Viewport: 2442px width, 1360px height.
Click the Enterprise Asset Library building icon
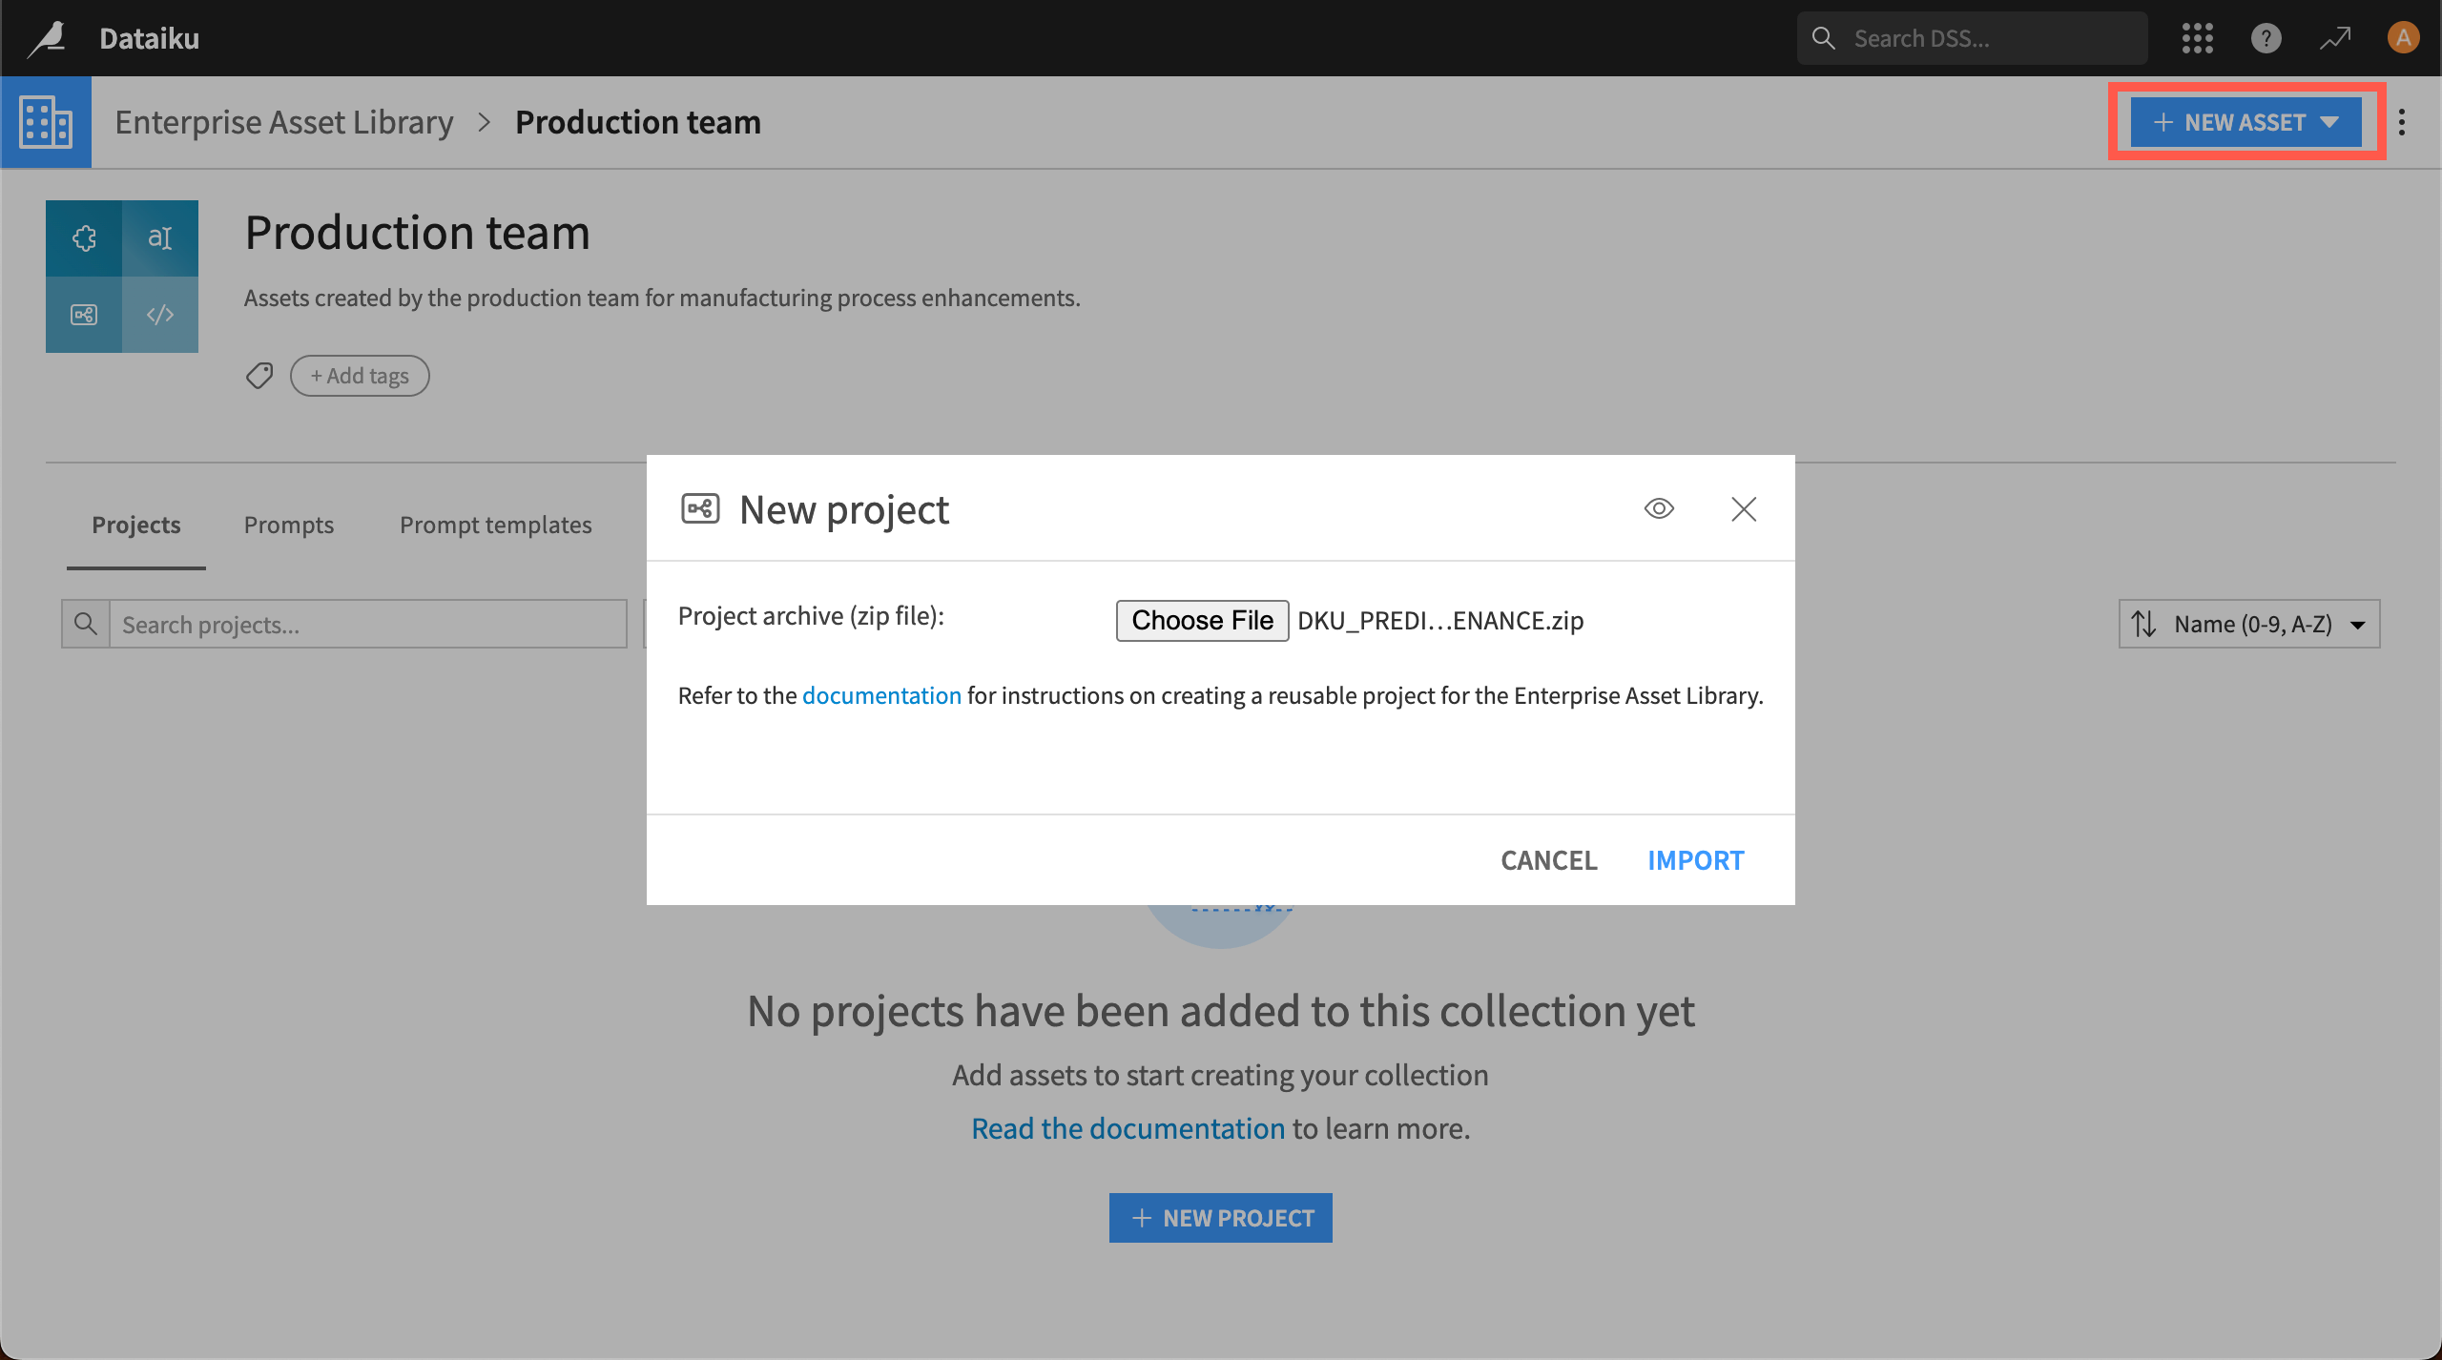(45, 122)
